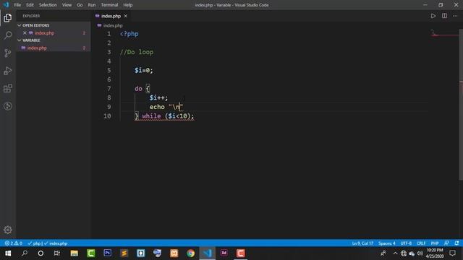Open Windows taskbar search

click(25, 253)
